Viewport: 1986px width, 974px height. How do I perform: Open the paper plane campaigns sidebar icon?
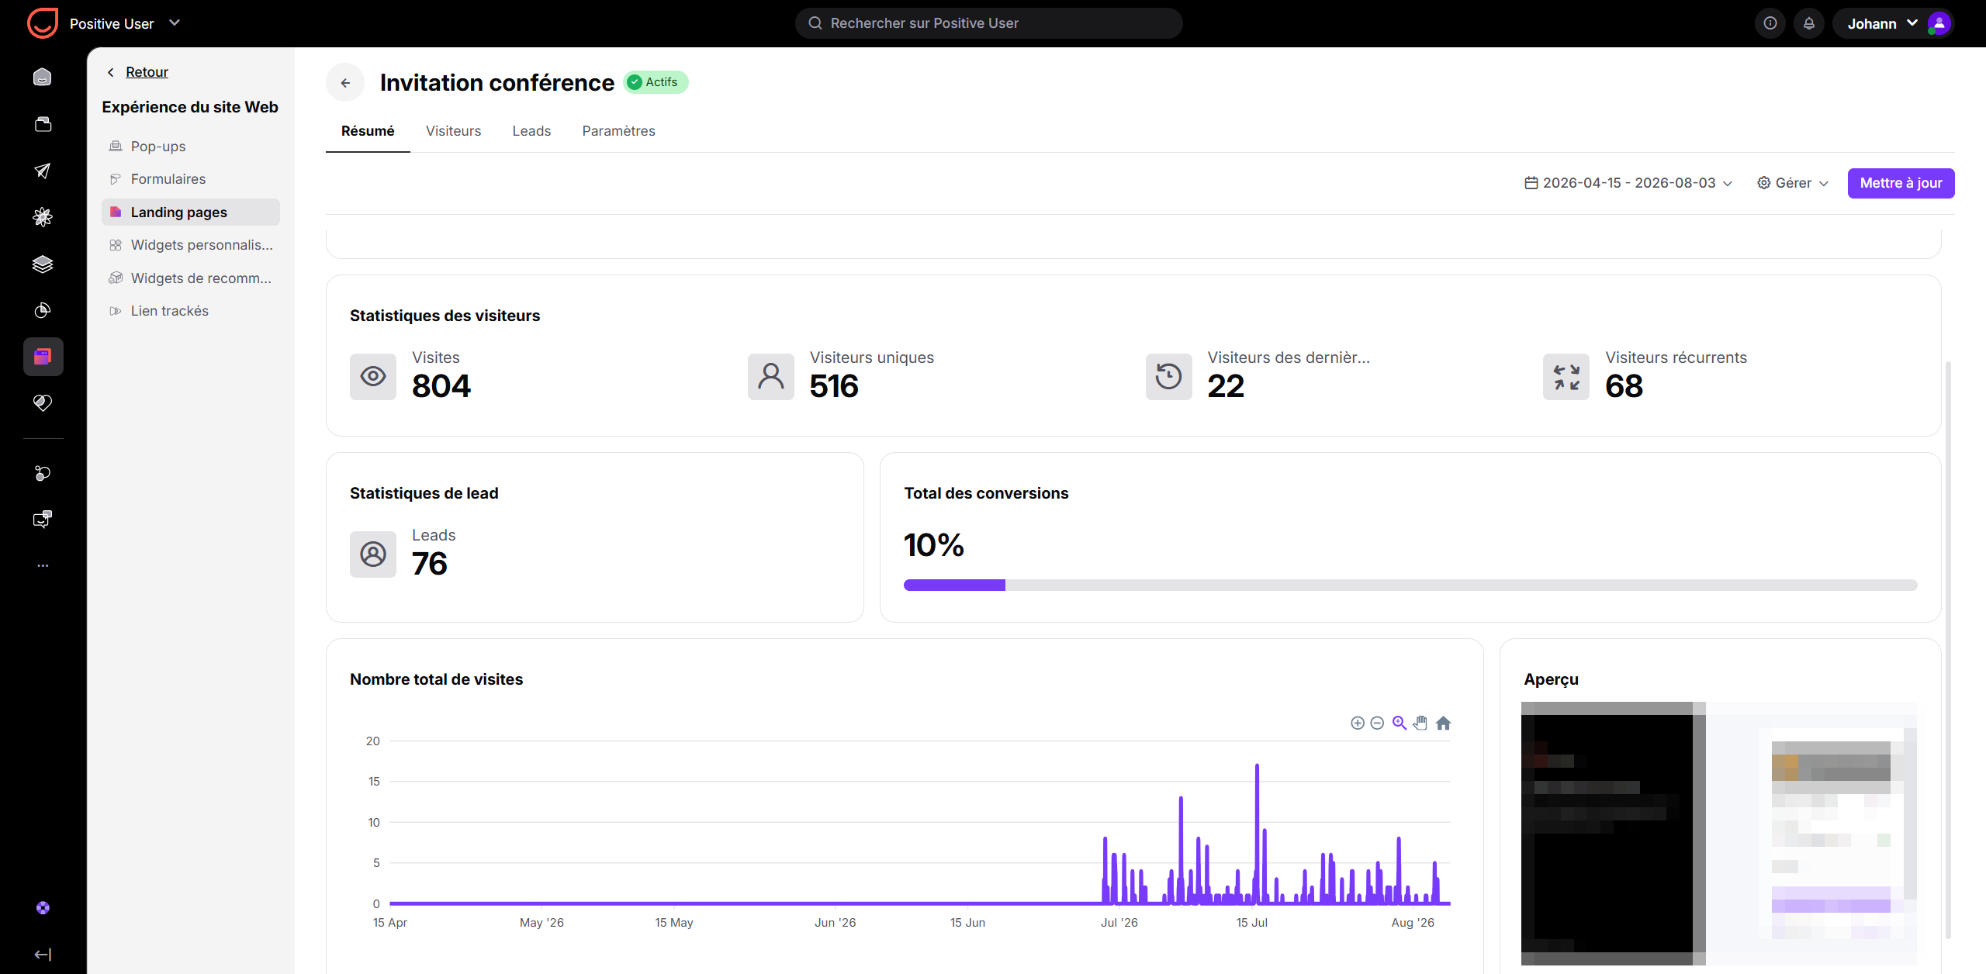[43, 171]
